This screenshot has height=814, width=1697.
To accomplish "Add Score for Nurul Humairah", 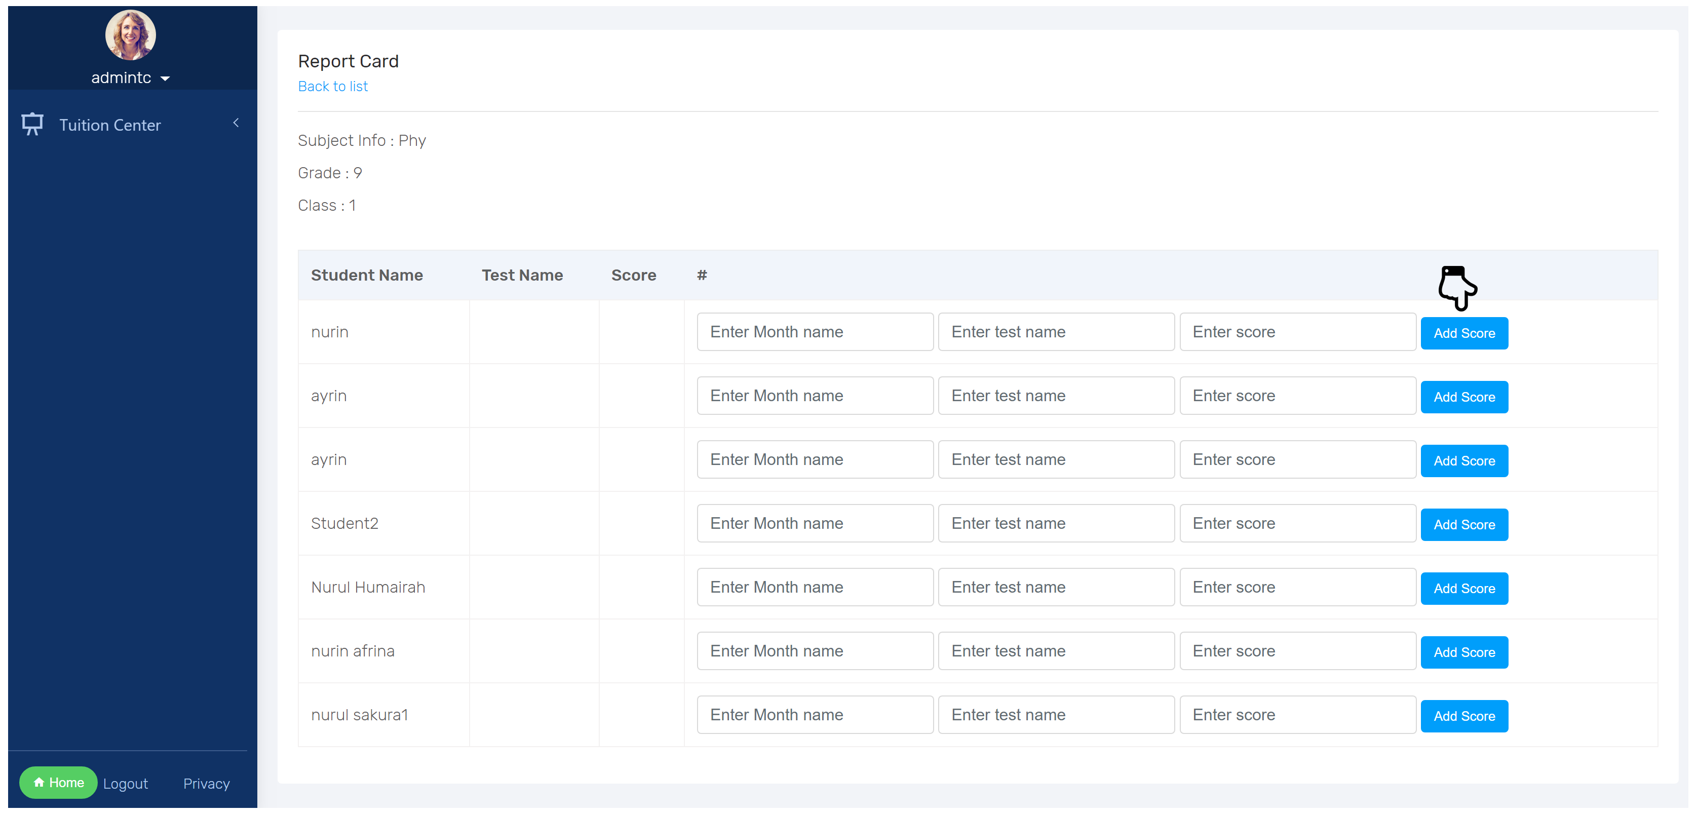I will coord(1464,589).
